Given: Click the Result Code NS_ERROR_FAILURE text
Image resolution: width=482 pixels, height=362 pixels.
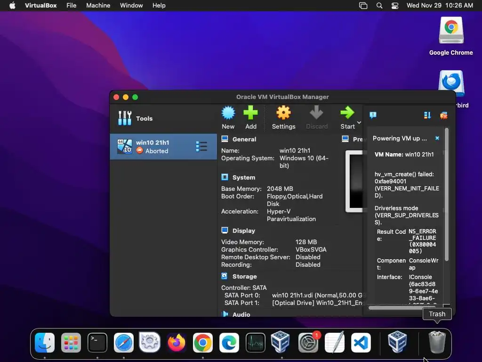Looking at the screenshot, I should (x=422, y=241).
